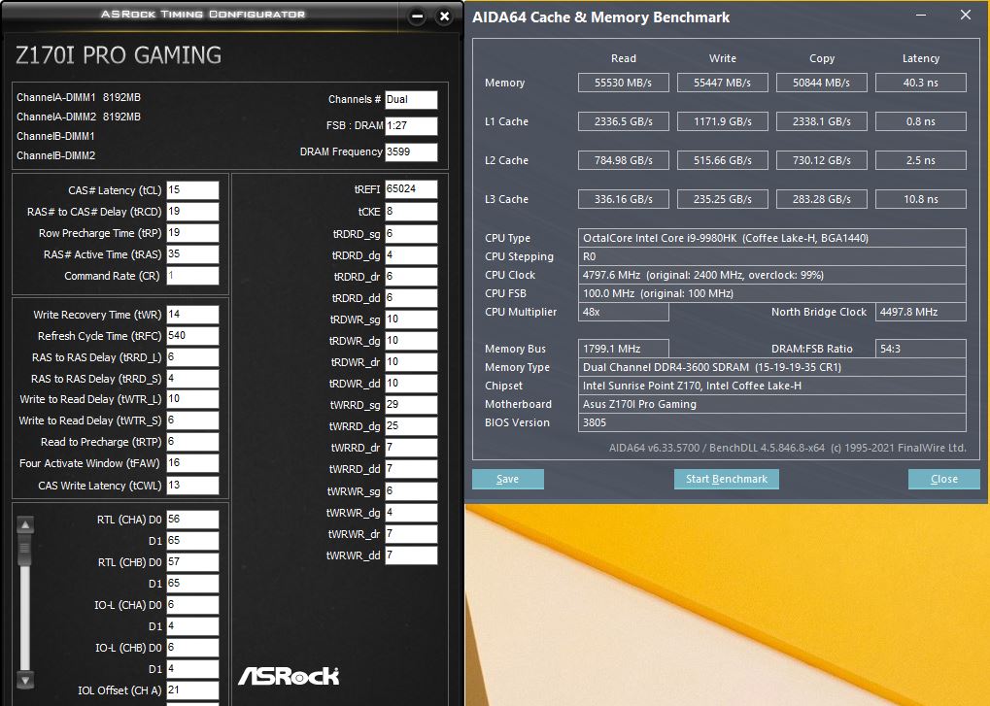990x706 pixels.
Task: Click the scrollbar down arrow in Timing Configurator
Action: 25,680
